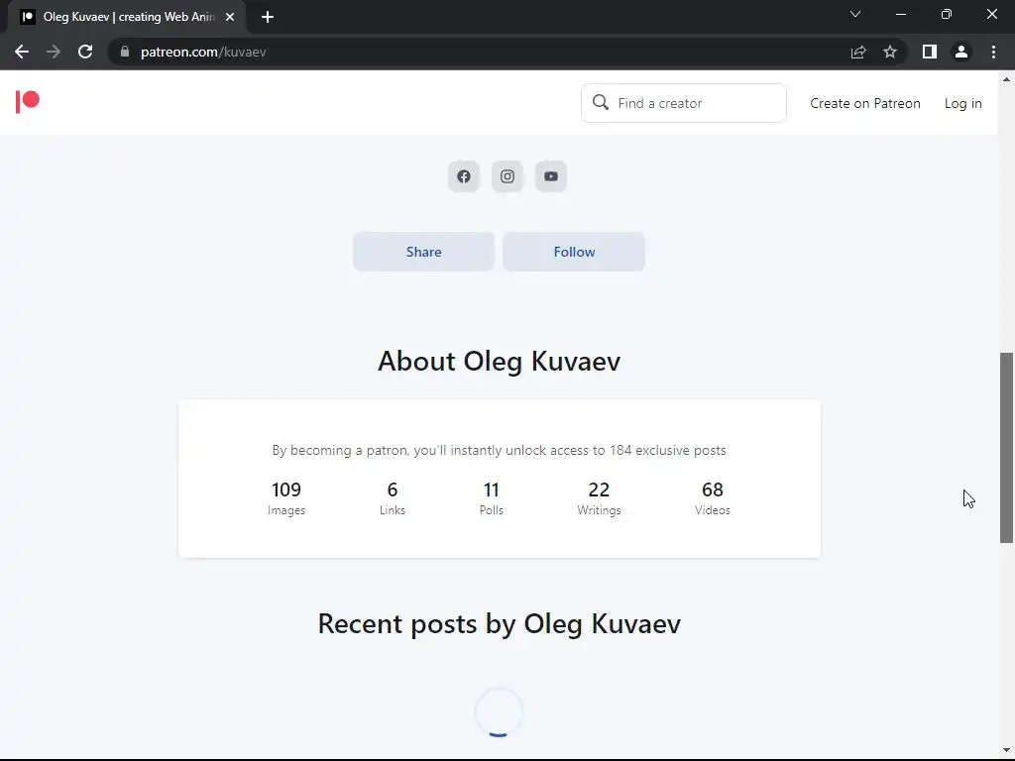
Task: Go forward in browser history
Action: [x=54, y=52]
